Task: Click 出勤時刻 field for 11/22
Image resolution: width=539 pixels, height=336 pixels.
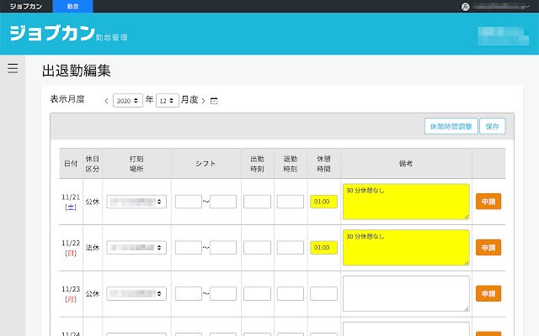Action: [257, 248]
